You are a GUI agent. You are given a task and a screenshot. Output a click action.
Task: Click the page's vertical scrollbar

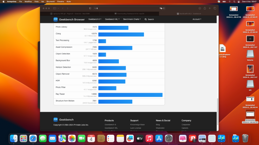[218, 112]
